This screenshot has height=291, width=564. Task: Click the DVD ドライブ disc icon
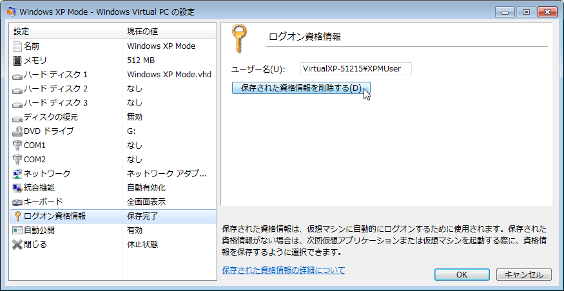tap(17, 131)
